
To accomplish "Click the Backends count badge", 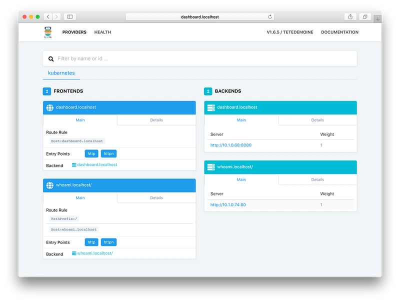I will pos(208,91).
